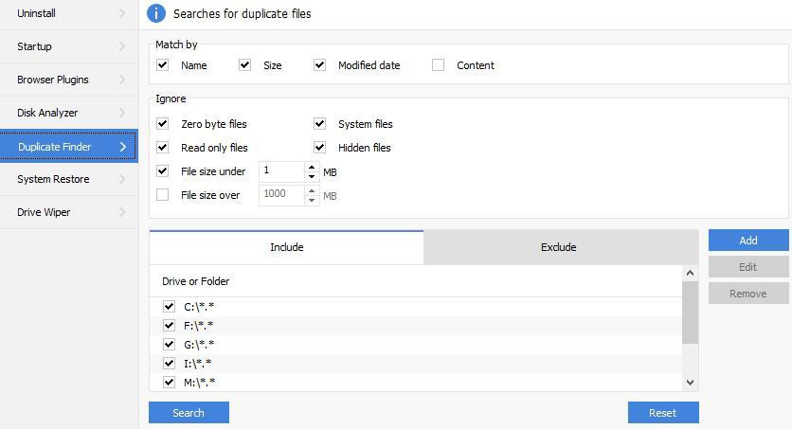Viewport: 792px width, 429px height.
Task: Uncheck the Modified date checkbox
Action: (320, 65)
